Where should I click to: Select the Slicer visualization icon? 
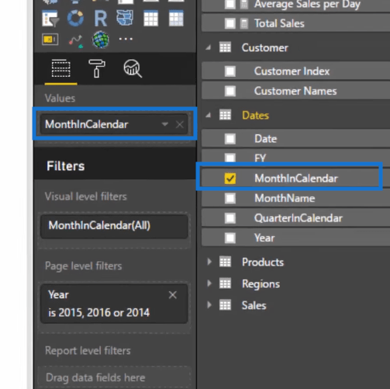tap(50, 19)
